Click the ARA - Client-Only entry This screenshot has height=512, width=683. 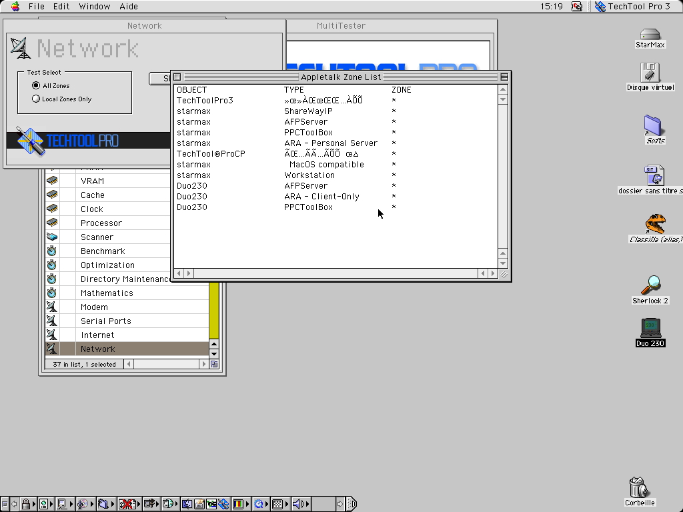click(x=322, y=197)
